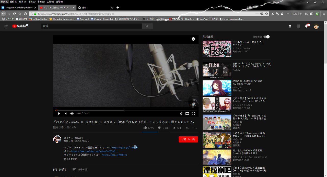Play the video
Screen dimensions: 327x177
pyautogui.click(x=59, y=113)
